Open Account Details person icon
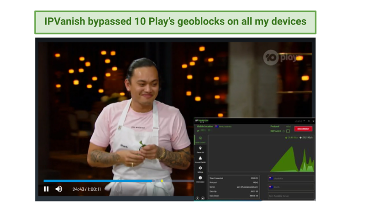This screenshot has height=207, width=368. 200,159
